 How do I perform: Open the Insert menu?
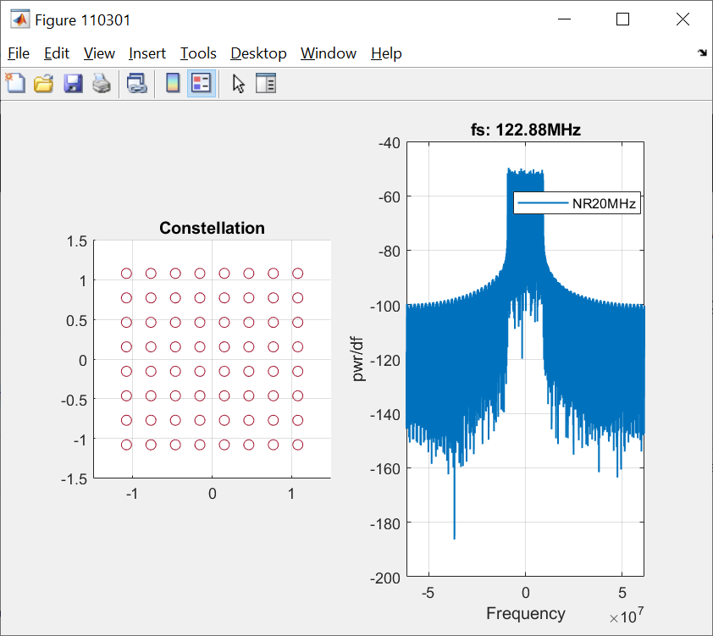coord(147,53)
